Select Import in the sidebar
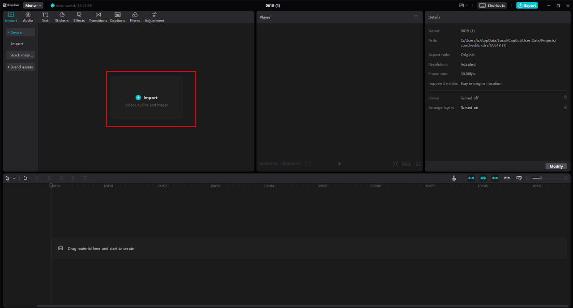The width and height of the screenshot is (573, 308). pyautogui.click(x=17, y=44)
